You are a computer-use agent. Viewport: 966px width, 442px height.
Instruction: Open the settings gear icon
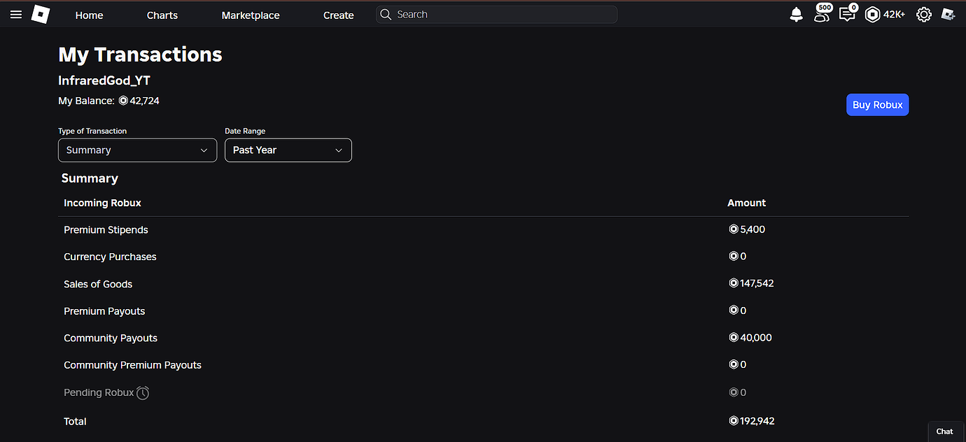point(924,15)
